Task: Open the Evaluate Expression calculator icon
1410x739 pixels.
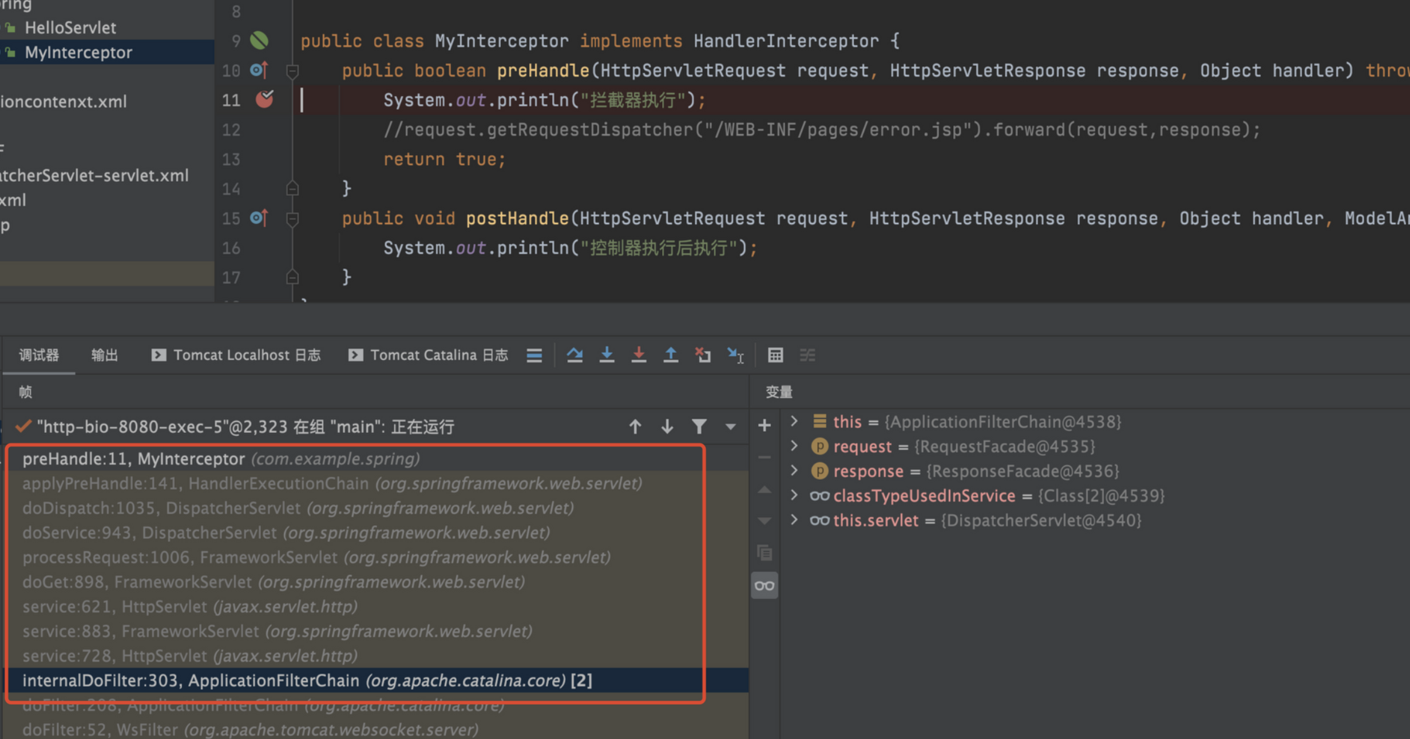Action: click(x=775, y=355)
